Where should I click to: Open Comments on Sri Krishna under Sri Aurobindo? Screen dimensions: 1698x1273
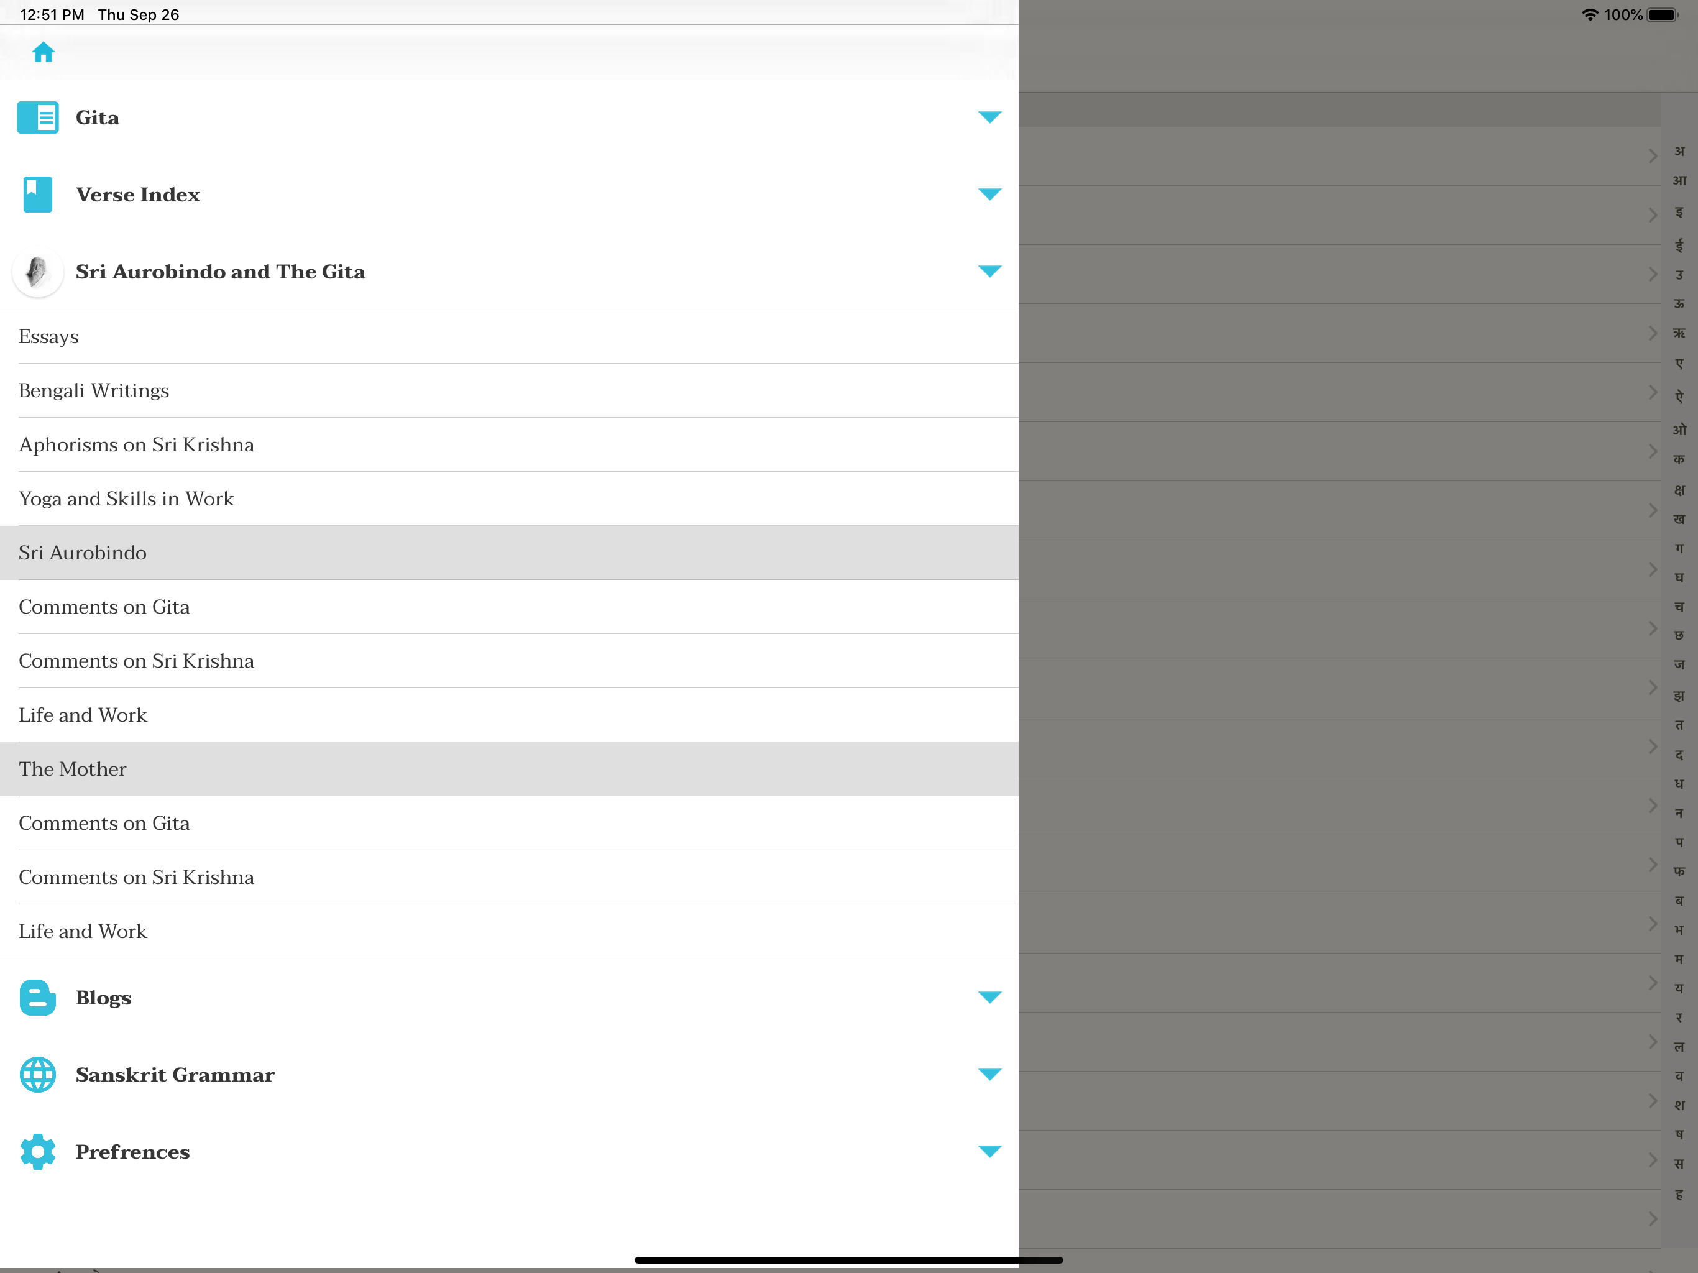click(x=509, y=661)
